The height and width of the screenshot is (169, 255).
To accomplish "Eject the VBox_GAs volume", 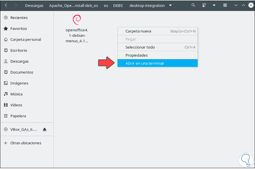I will (45, 129).
